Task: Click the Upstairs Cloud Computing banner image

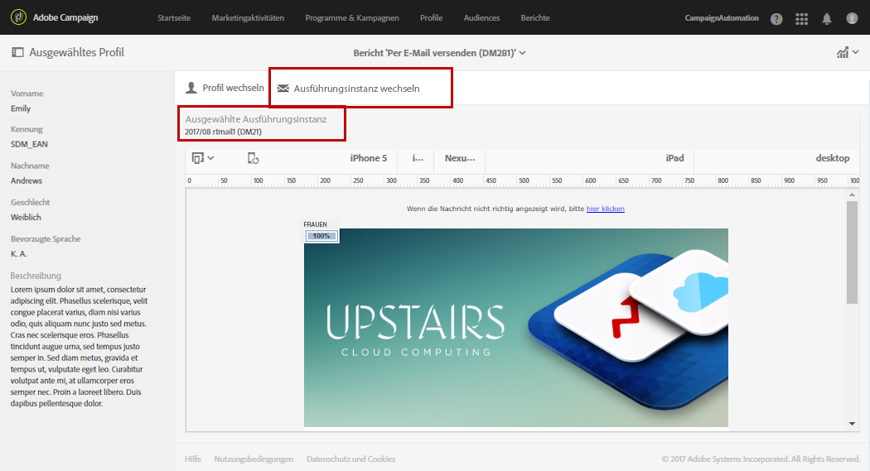Action: [x=516, y=328]
